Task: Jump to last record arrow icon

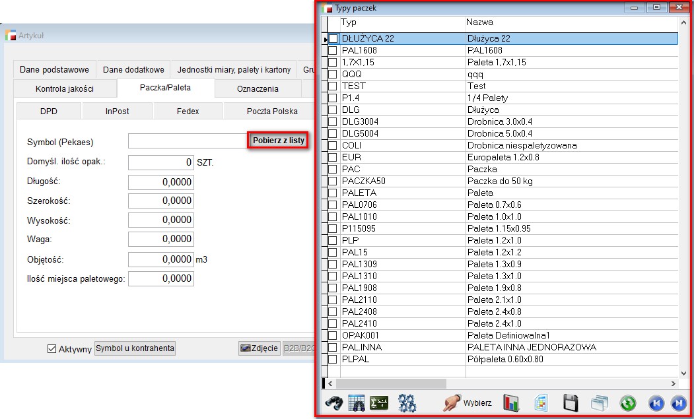Action: coord(677,403)
